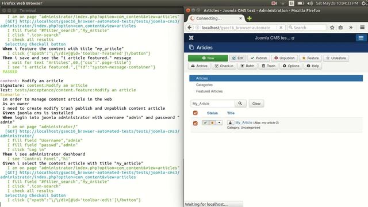Screen dimensions: 368x207
Task: Click the Unfeature toolbar button
Action: (336, 58)
